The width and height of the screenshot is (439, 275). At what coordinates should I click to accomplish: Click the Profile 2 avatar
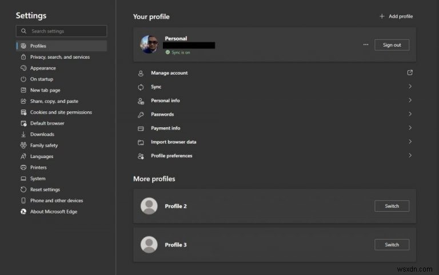coord(149,206)
